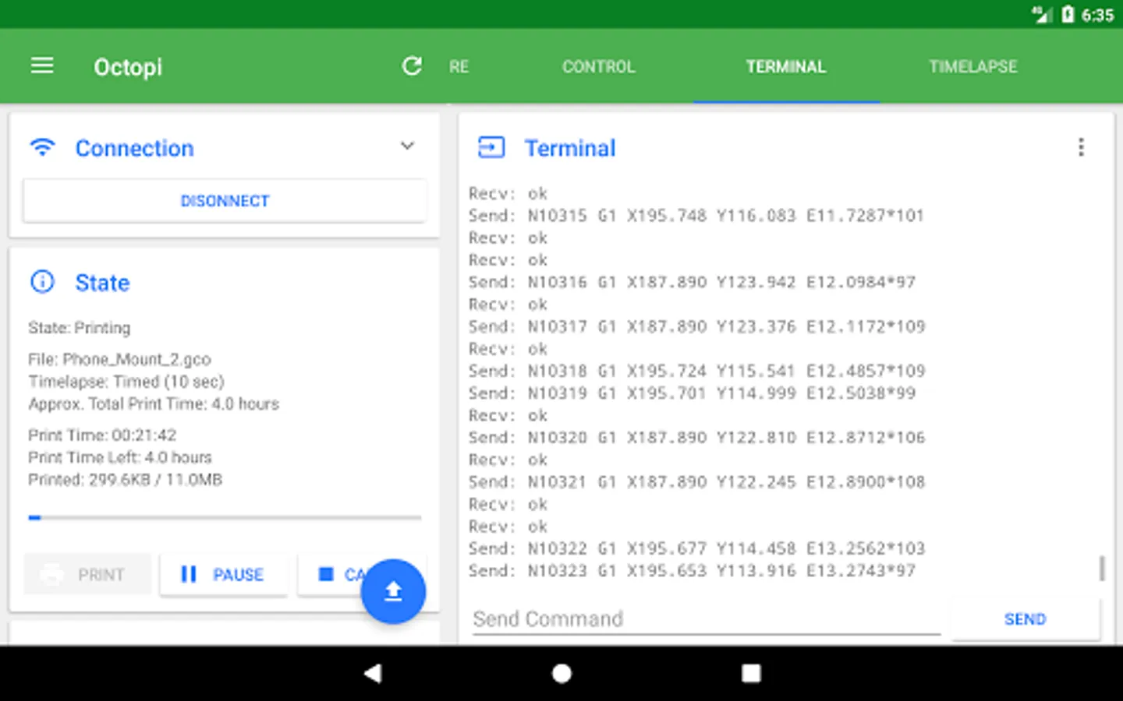
Task: Tap the Android home button
Action: [x=561, y=674]
